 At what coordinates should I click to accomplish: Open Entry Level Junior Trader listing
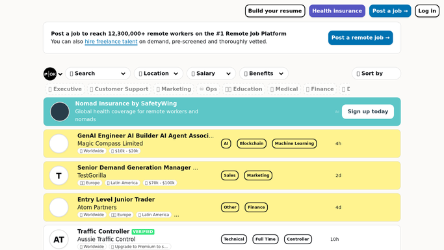point(116,200)
